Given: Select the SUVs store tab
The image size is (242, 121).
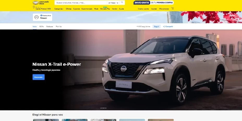Looking at the screenshot, I should pyautogui.click(x=41, y=27).
